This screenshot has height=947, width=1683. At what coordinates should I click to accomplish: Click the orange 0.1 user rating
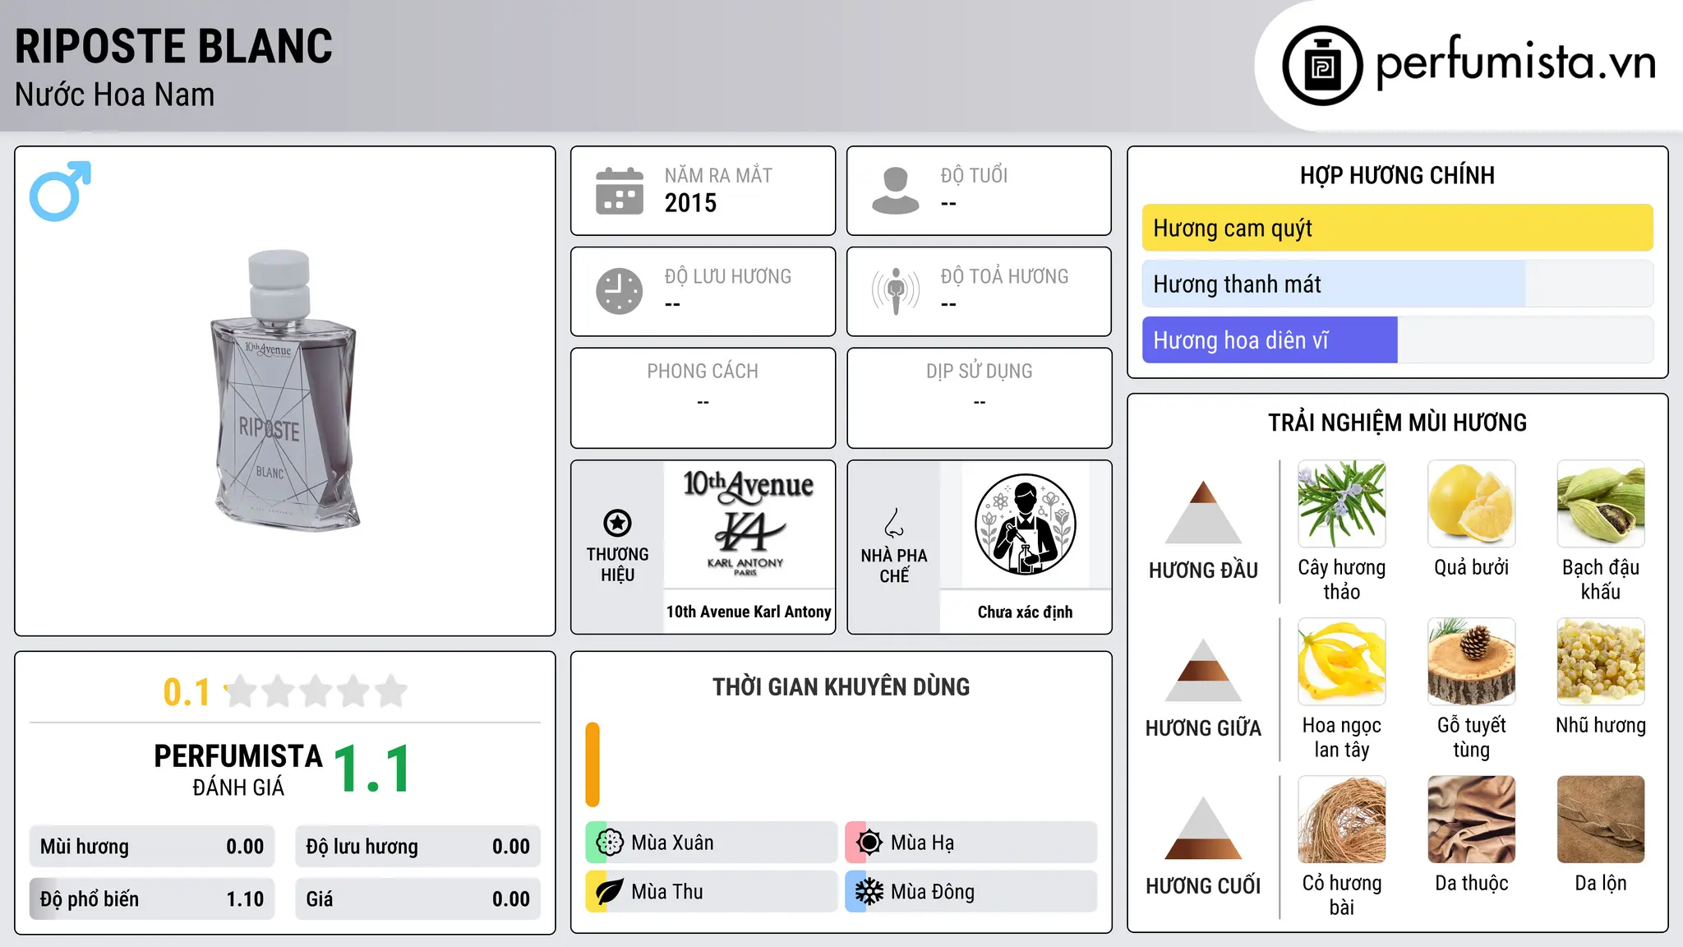tap(187, 692)
